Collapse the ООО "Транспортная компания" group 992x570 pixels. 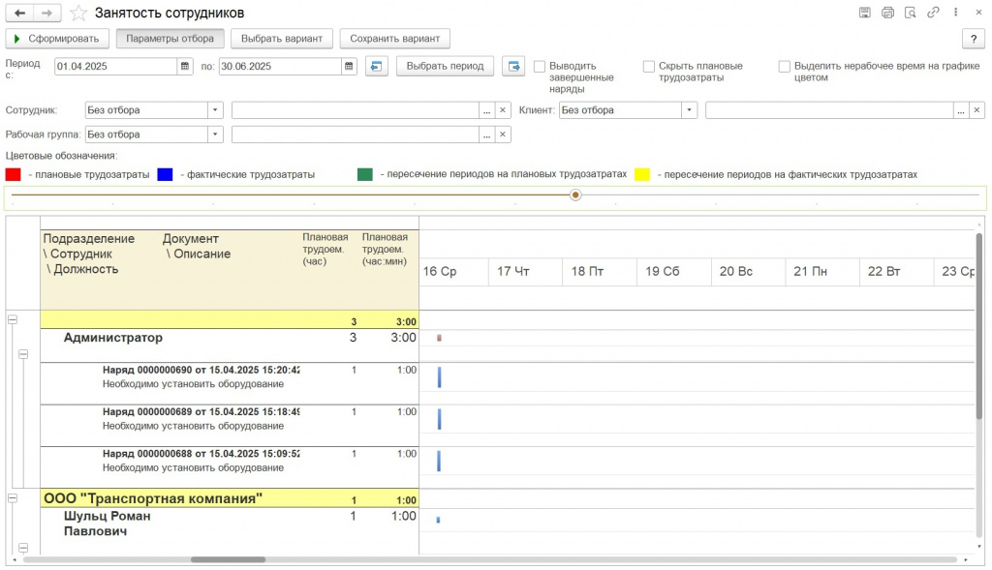pyautogui.click(x=13, y=498)
